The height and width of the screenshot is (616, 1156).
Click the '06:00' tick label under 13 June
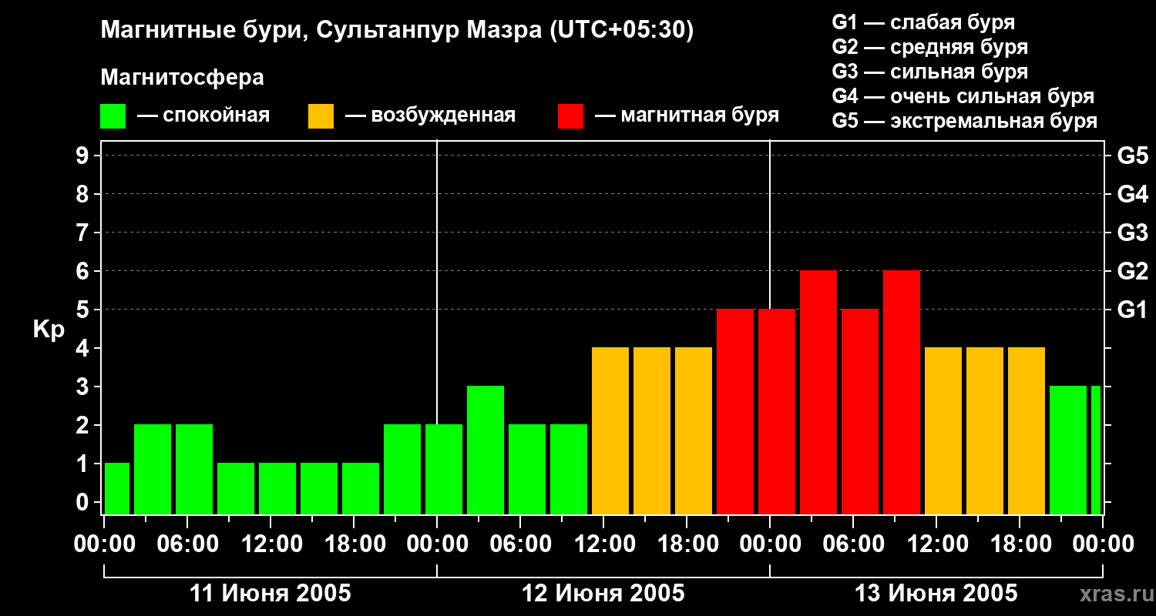(853, 544)
